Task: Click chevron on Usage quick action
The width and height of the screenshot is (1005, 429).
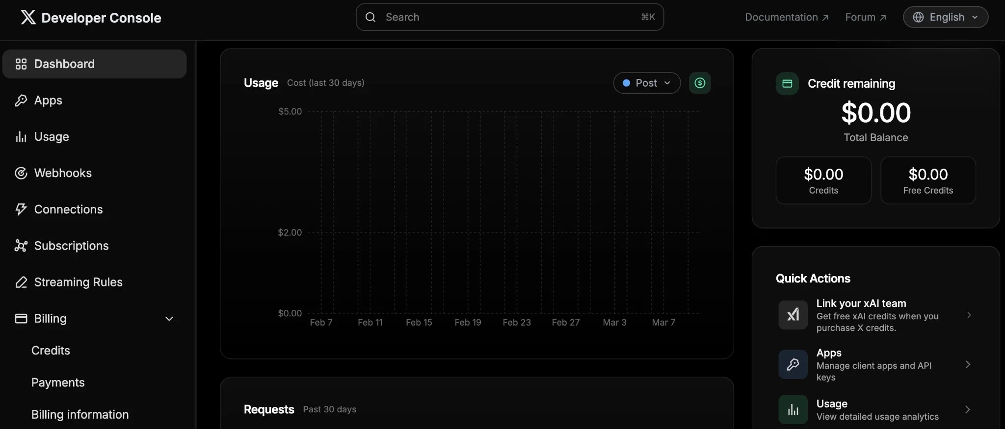Action: [968, 409]
